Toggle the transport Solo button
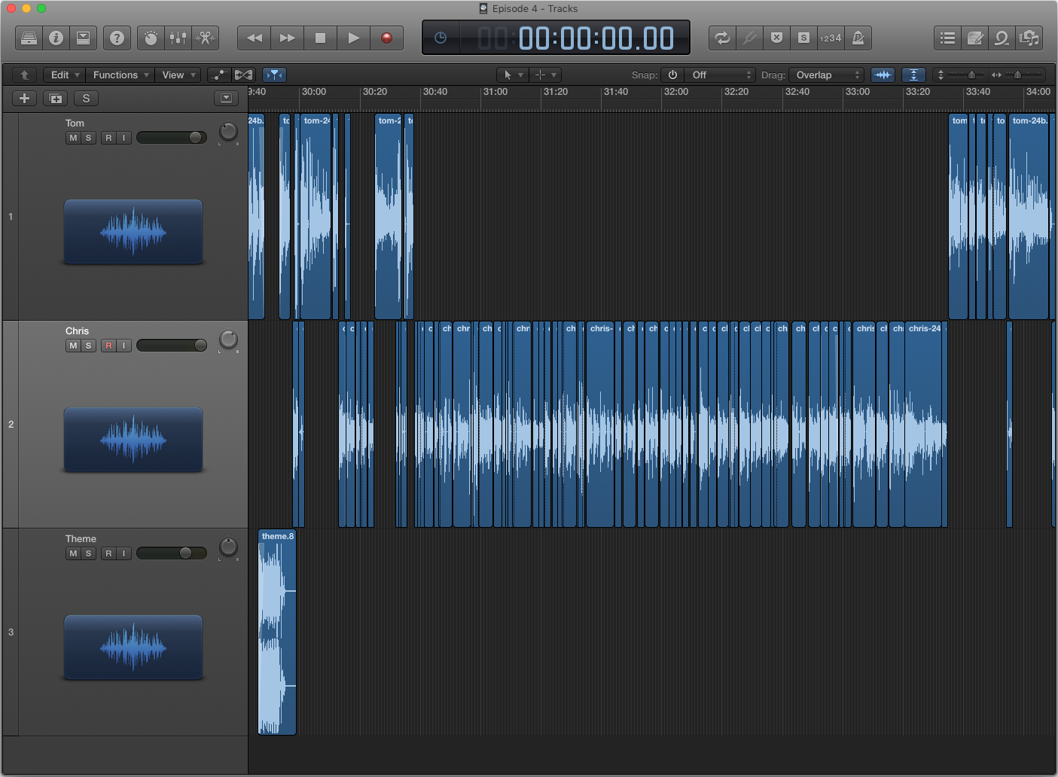The image size is (1058, 777). [x=803, y=38]
